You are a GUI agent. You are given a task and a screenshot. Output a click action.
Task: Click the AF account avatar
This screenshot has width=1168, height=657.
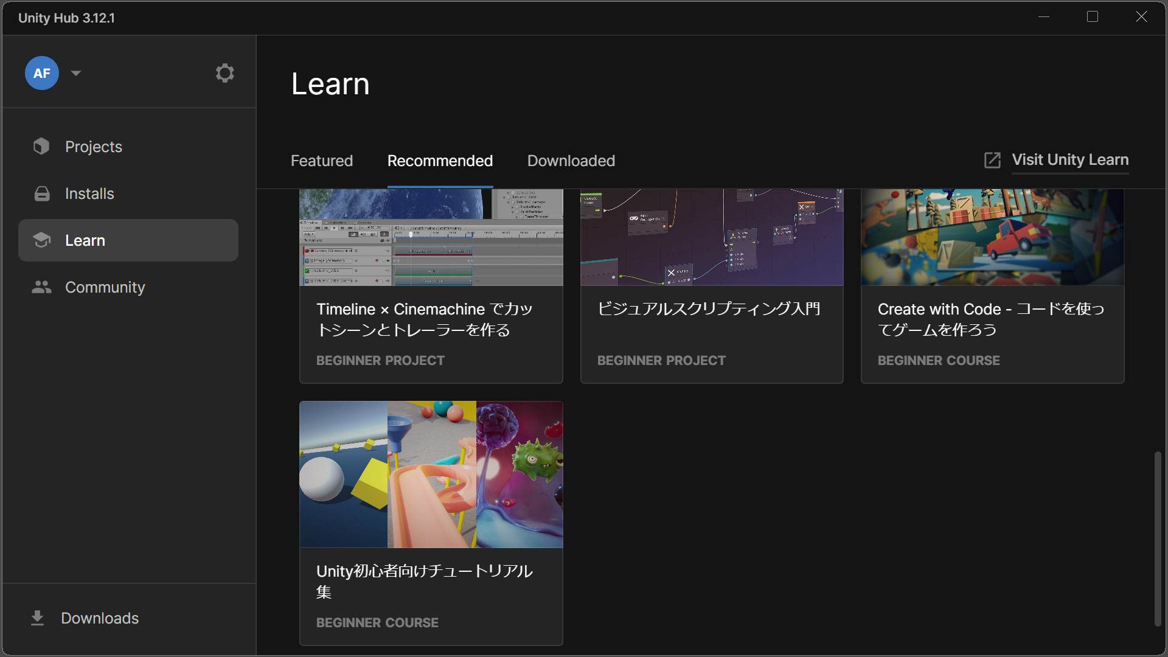point(42,73)
